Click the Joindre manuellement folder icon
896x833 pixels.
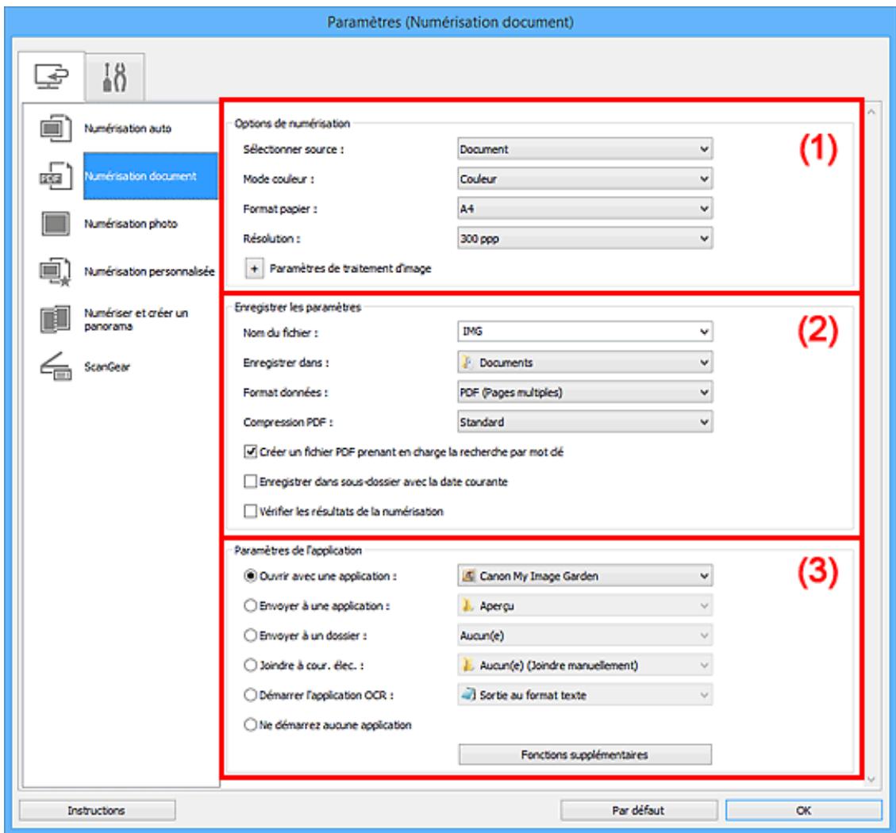pos(467,665)
